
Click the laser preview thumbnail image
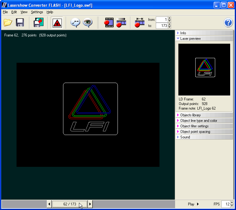[x=204, y=69]
